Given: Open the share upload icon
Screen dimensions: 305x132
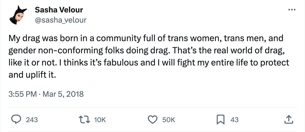Looking at the screenshot, I should pyautogui.click(x=288, y=120).
